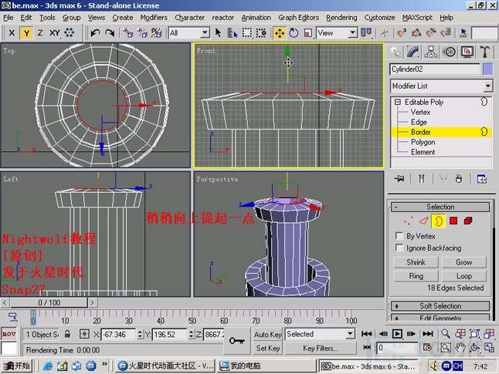The image size is (499, 374).
Task: Open the Modify command panel tab
Action: [x=413, y=52]
